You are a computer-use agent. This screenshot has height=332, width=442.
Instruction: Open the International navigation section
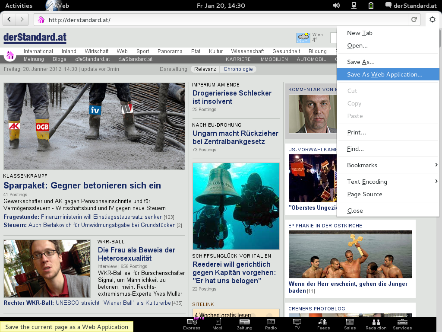pyautogui.click(x=38, y=51)
